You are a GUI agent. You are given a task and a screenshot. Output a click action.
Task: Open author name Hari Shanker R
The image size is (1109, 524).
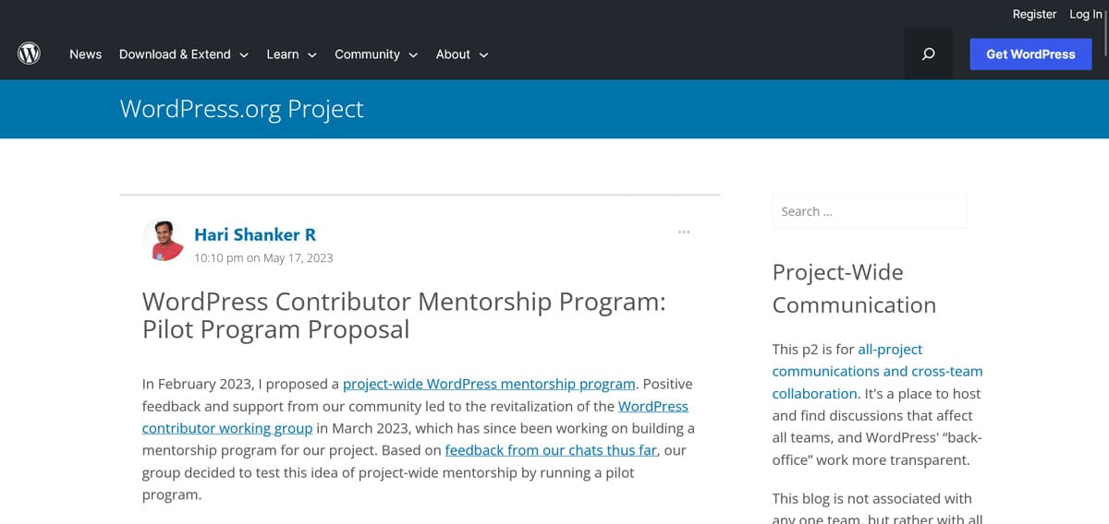[255, 234]
